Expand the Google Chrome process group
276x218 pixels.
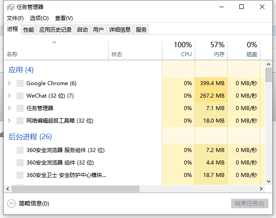[9, 83]
